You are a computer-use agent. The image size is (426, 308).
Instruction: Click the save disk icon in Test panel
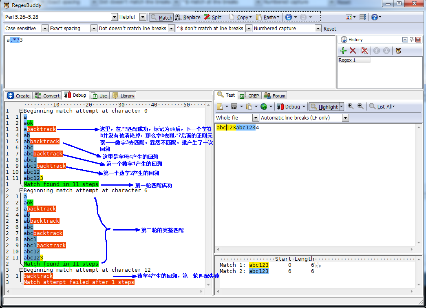234,106
